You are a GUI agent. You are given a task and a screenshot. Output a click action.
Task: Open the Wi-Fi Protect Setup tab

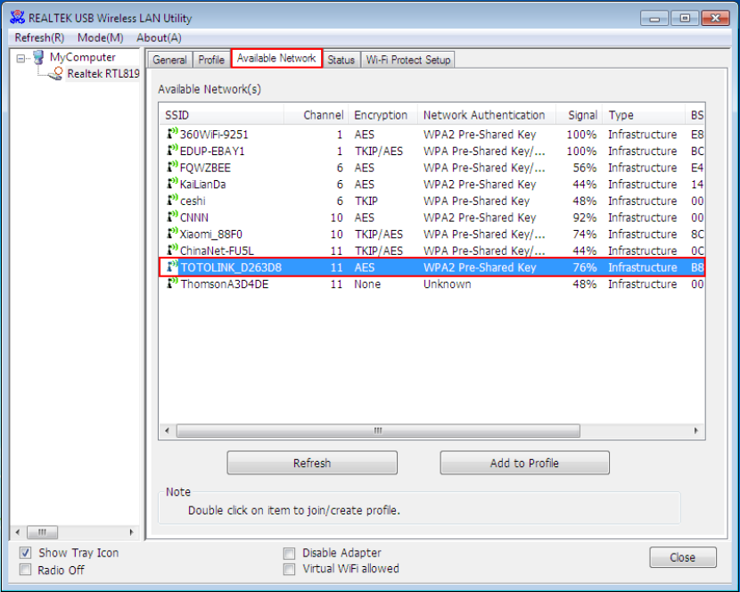[x=408, y=60]
